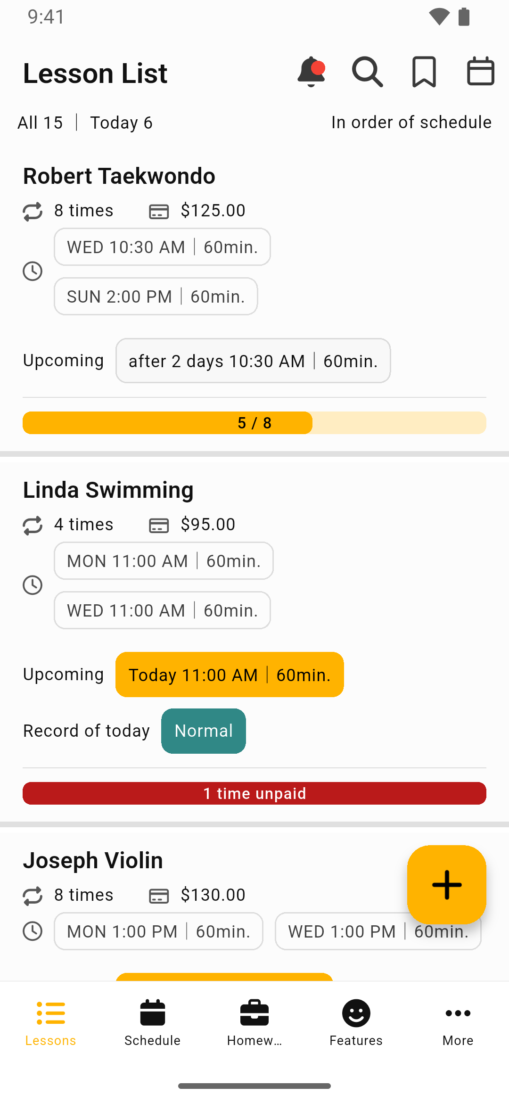Open the notifications bell
Screen dimensions: 509x1103
coord(311,72)
